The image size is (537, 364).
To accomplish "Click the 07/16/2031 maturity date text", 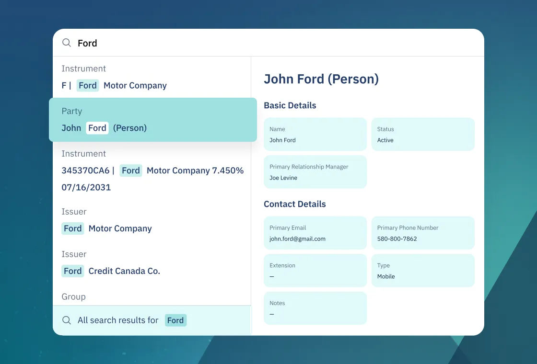I will (x=86, y=187).
